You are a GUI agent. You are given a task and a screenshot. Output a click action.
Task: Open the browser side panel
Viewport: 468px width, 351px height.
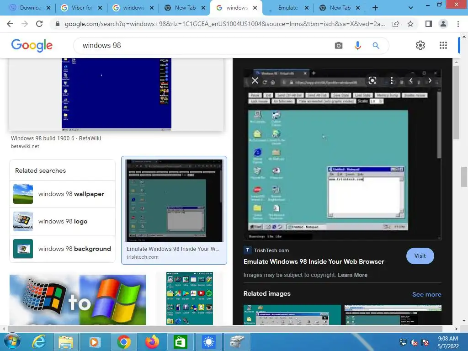[429, 24]
